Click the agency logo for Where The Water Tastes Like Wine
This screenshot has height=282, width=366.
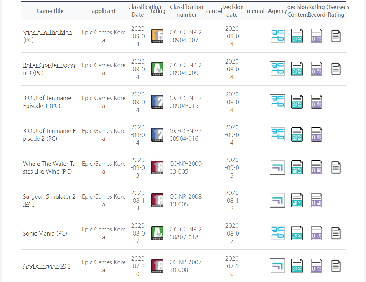[x=277, y=168]
